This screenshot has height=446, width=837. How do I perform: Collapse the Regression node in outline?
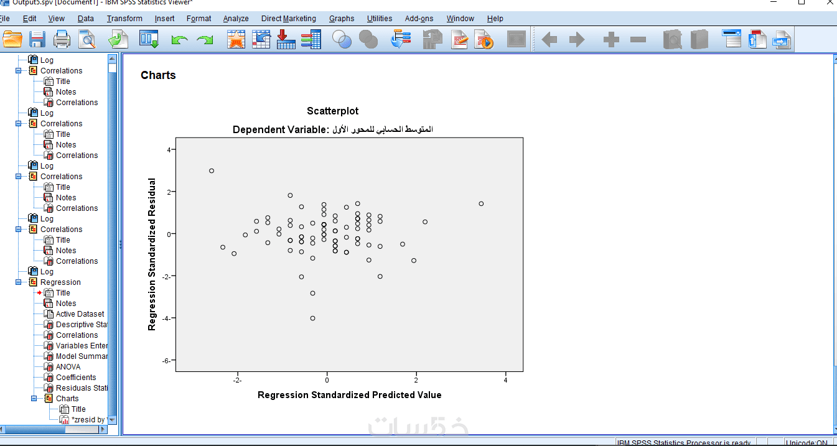(x=18, y=282)
